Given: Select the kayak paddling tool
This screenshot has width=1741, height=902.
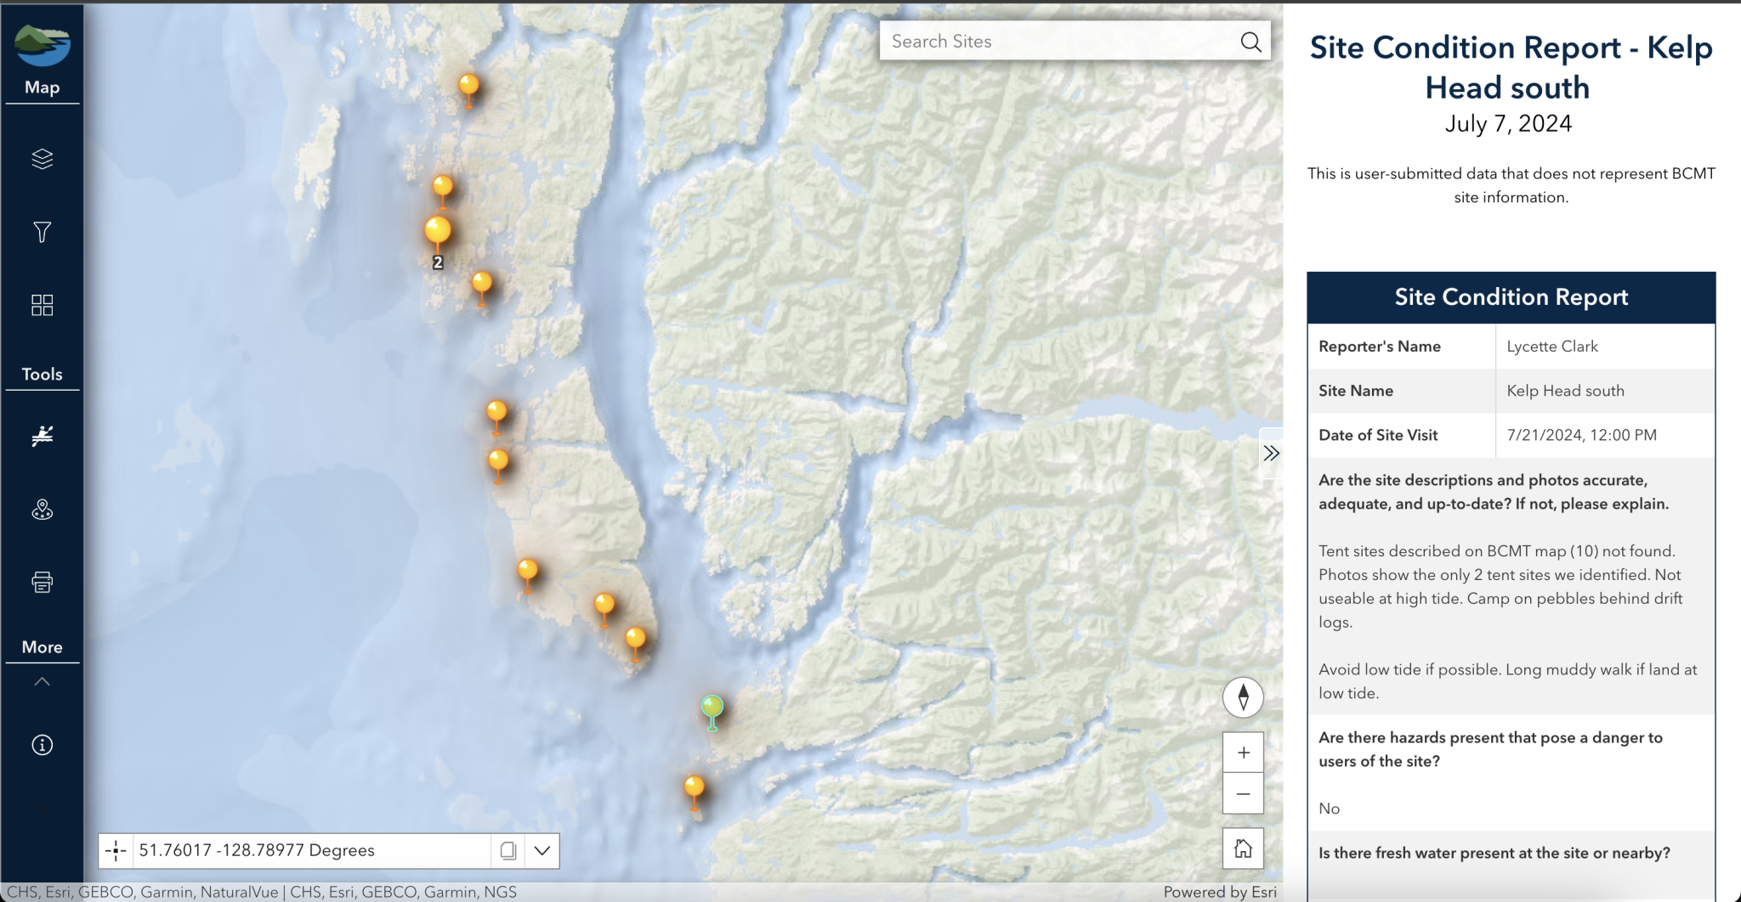Looking at the screenshot, I should pyautogui.click(x=42, y=436).
